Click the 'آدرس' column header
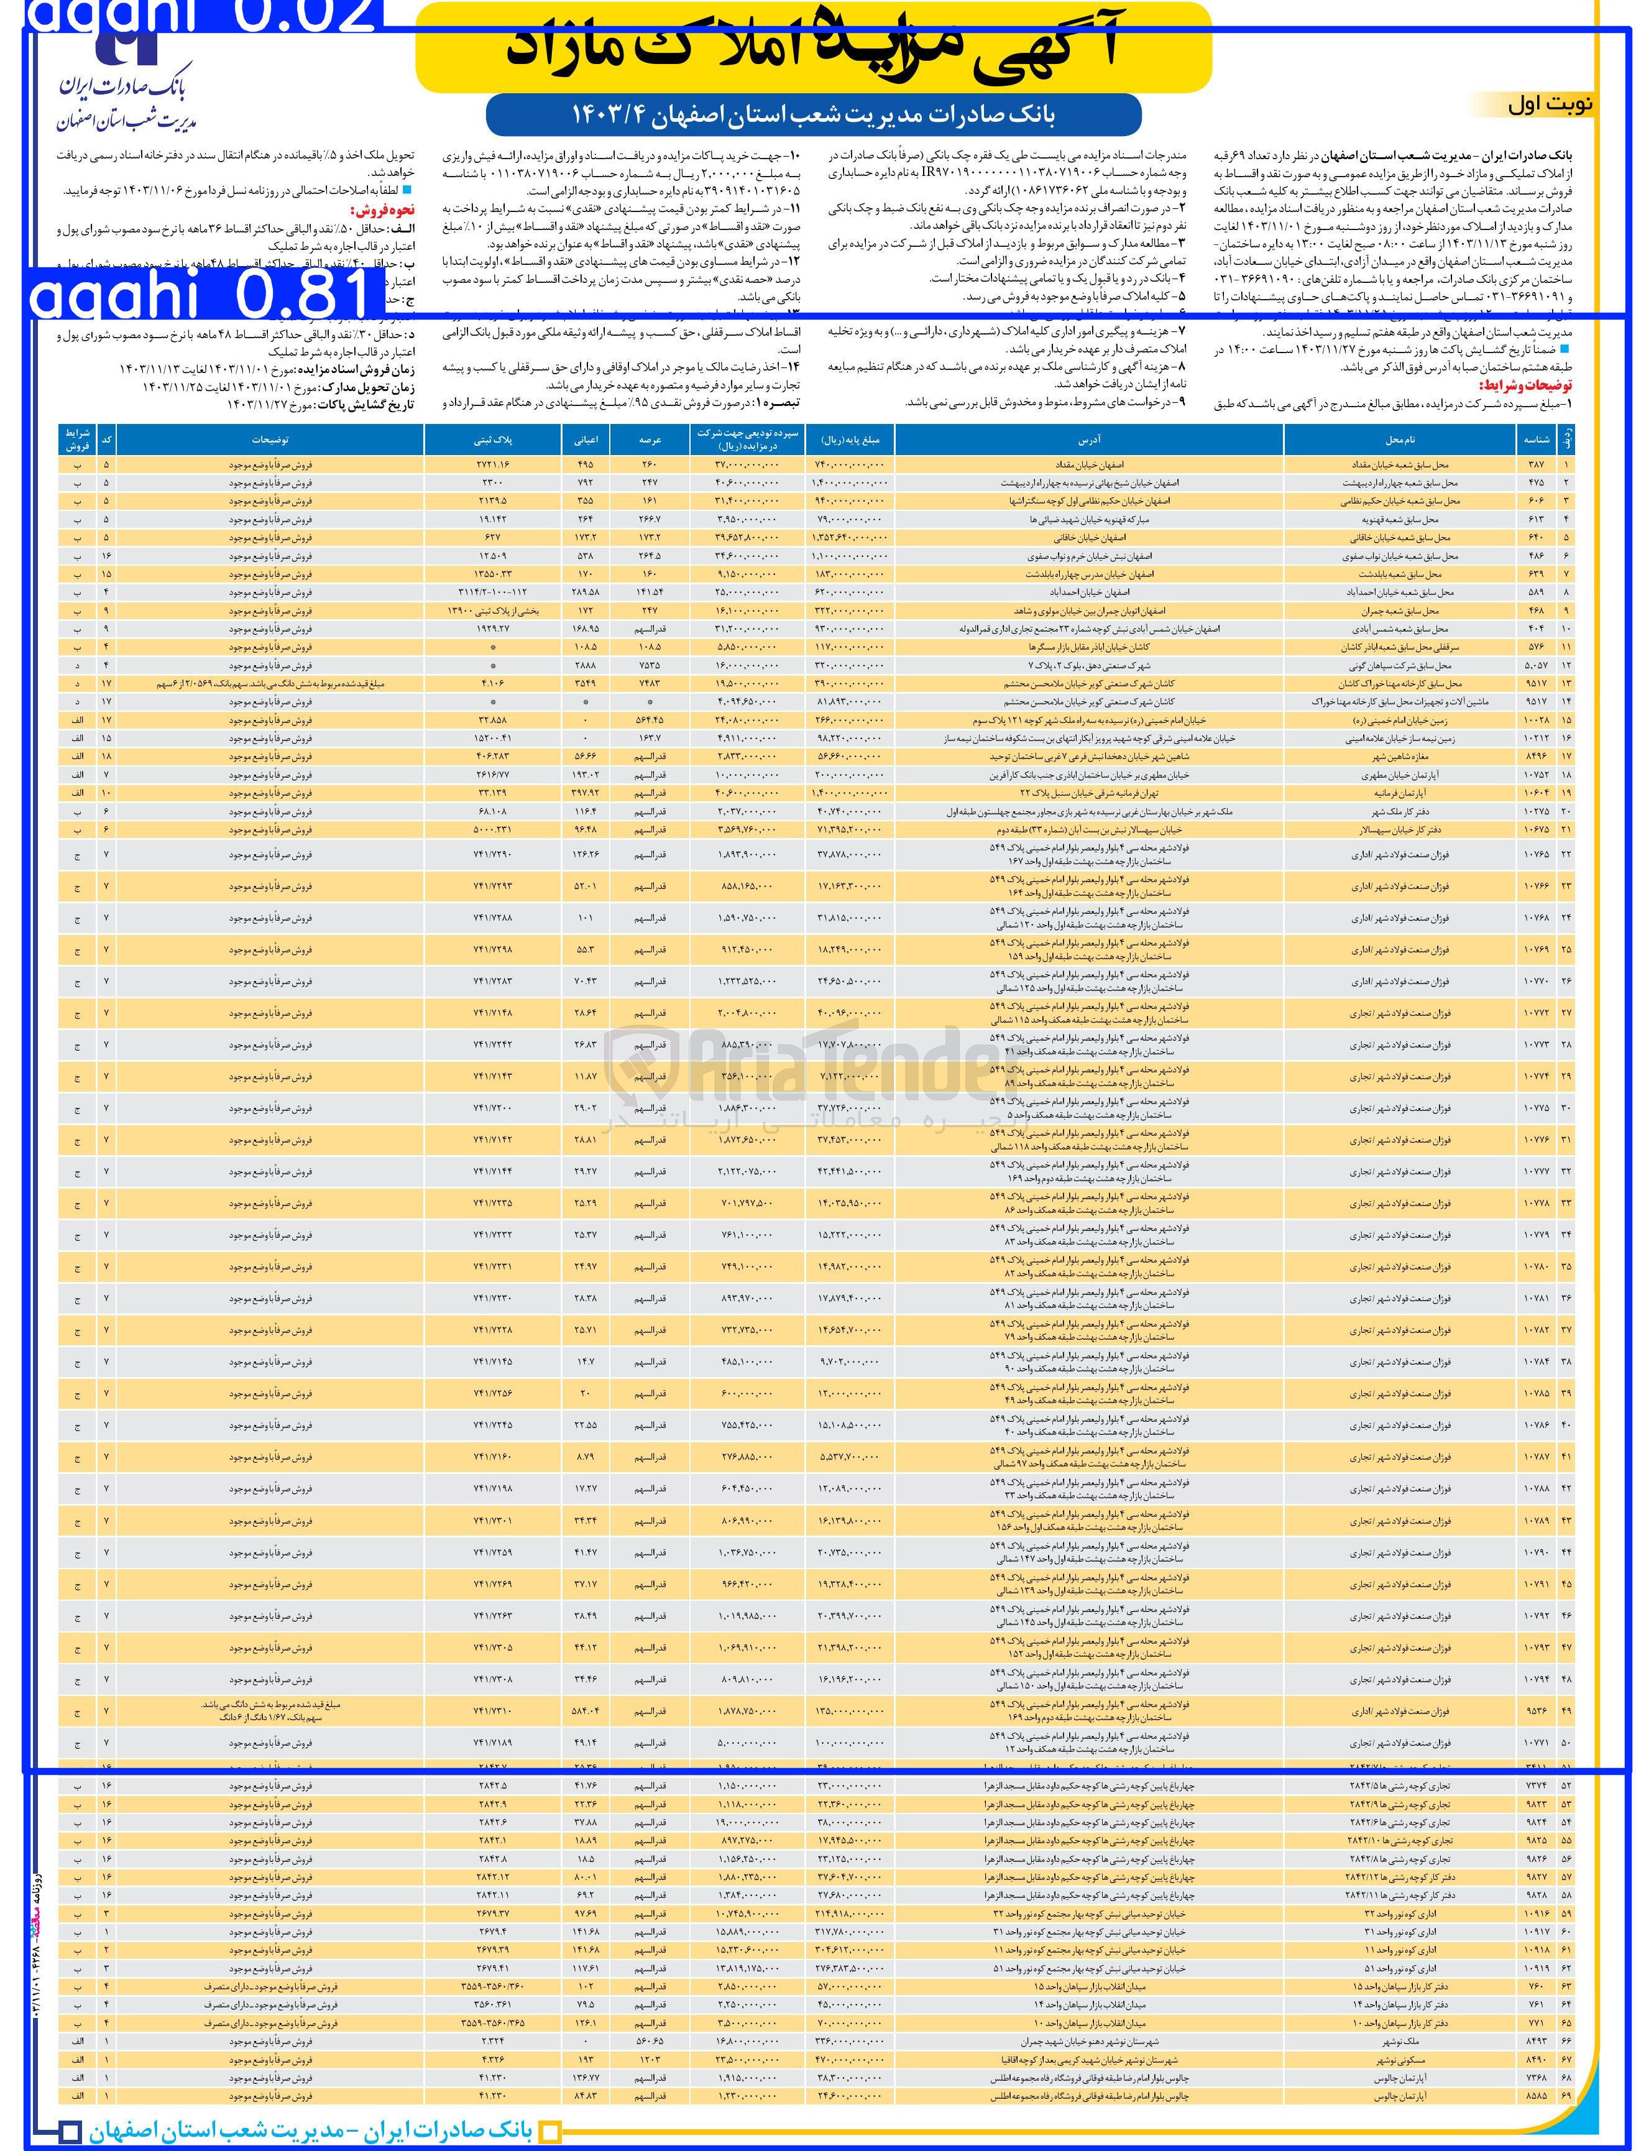Image resolution: width=1636 pixels, height=2151 pixels. (1090, 439)
